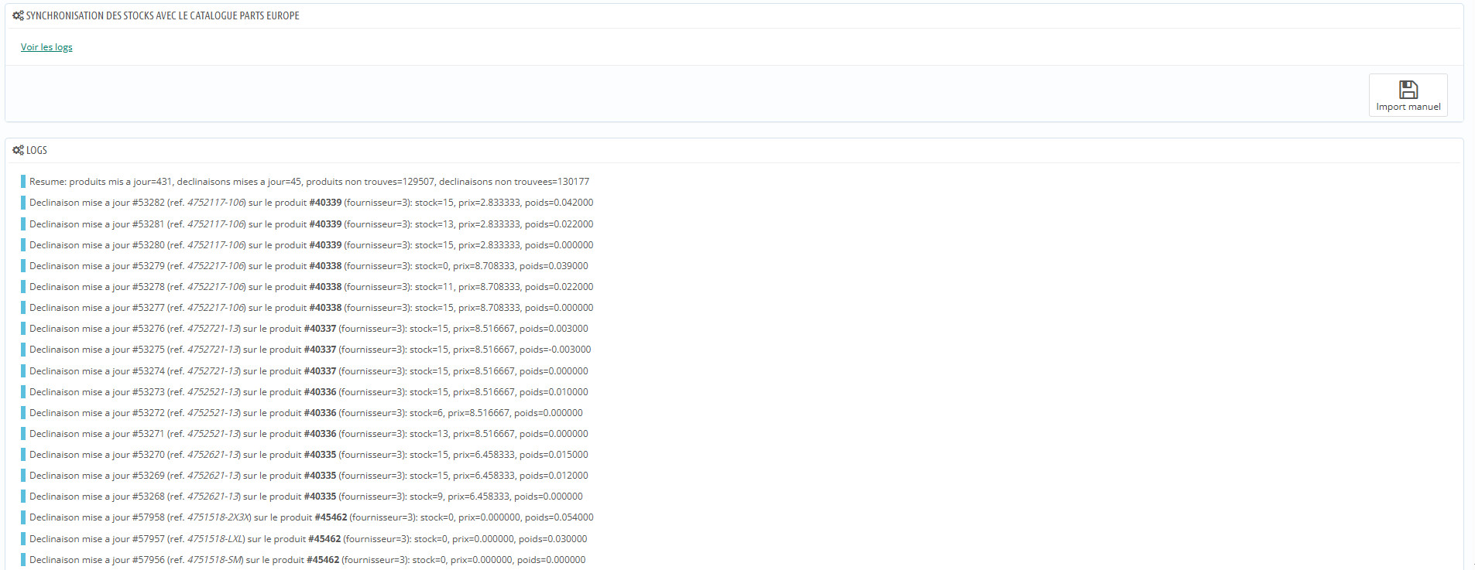Click log line for declinaison #53280
The width and height of the screenshot is (1475, 570).
[311, 245]
